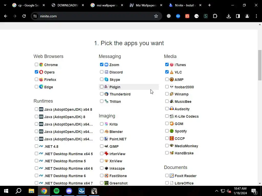Check the HandBrake checkbox

(167, 153)
